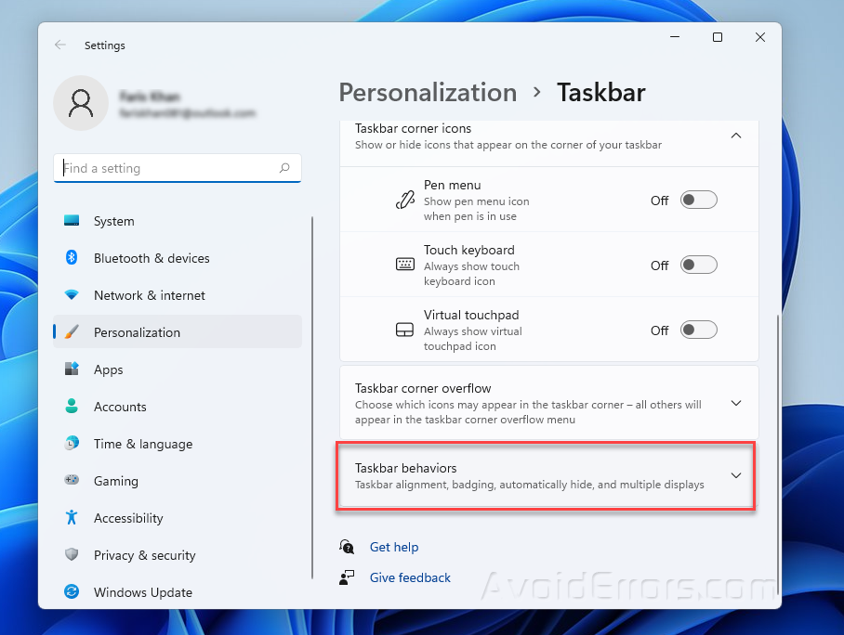Click the Touch keyboard label
Screen dimensions: 844x635
[x=469, y=250]
